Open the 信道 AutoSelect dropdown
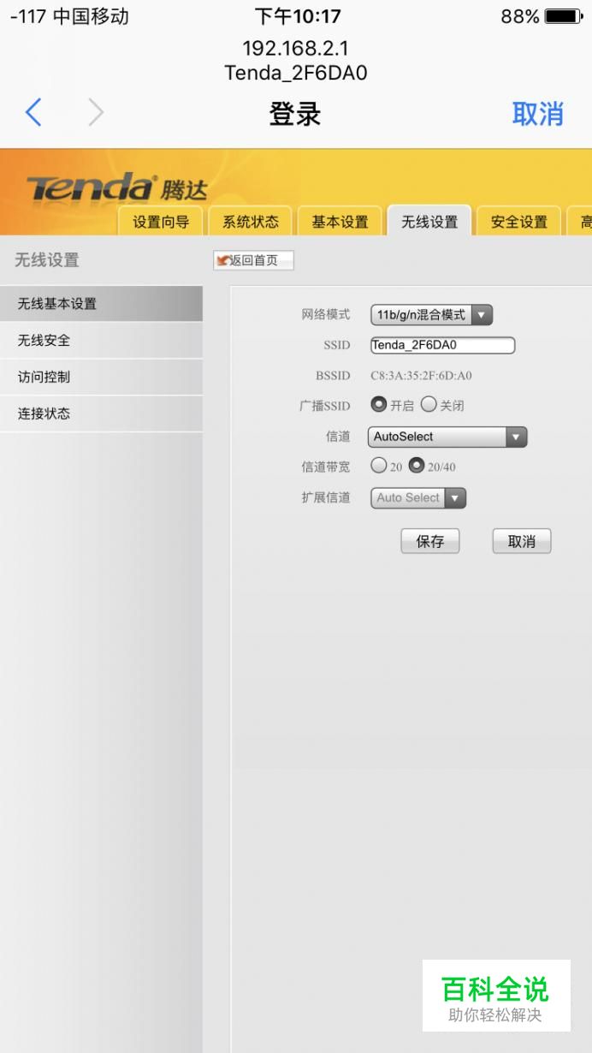Viewport: 592px width, 1053px height. click(447, 437)
